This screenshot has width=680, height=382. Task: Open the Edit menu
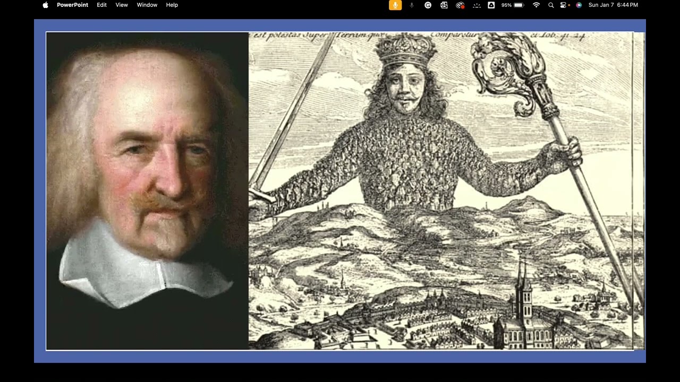101,5
